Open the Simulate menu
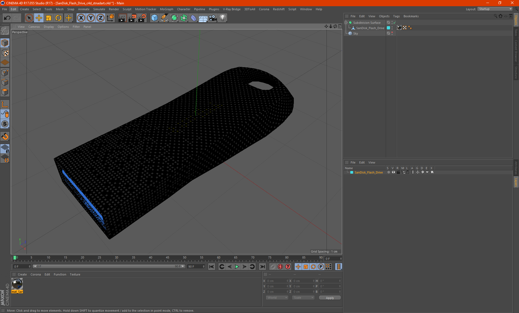The image size is (519, 313). pos(99,9)
